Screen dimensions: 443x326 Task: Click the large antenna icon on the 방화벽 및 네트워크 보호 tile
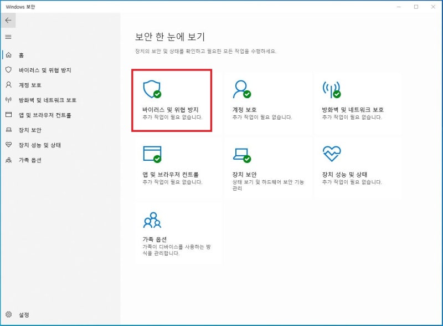332,89
